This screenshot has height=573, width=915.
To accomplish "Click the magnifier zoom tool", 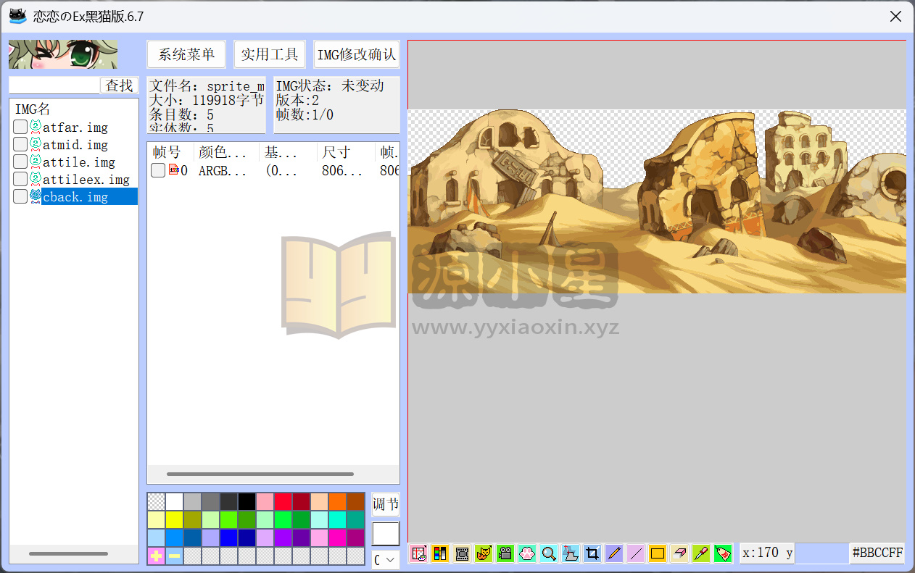I will pos(549,553).
